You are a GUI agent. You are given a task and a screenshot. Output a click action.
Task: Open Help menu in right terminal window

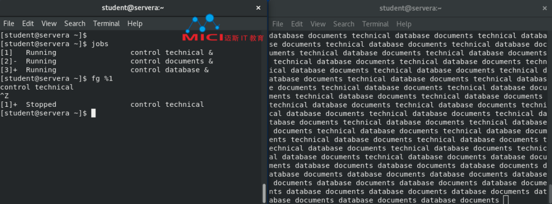point(404,24)
